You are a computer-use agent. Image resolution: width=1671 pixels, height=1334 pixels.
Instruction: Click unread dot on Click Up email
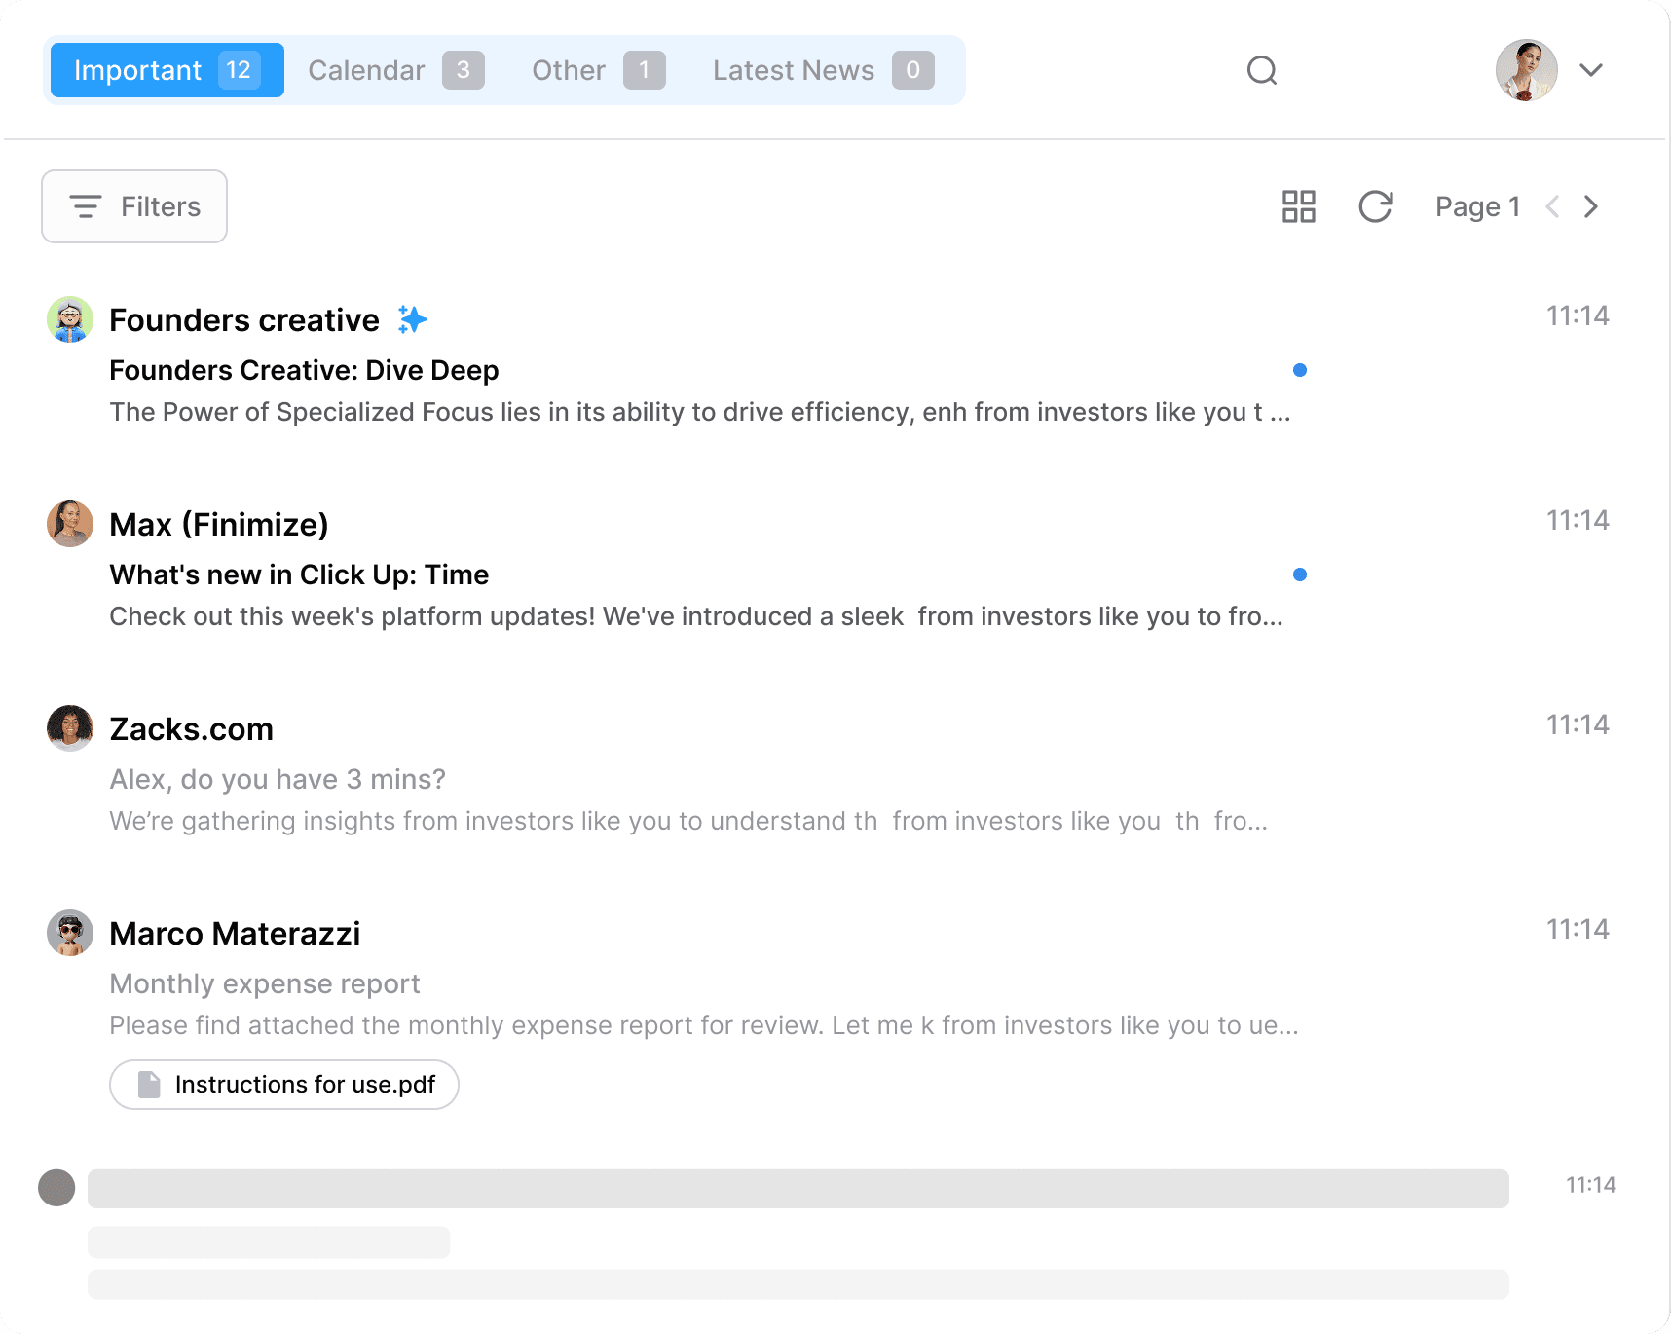click(x=1300, y=574)
